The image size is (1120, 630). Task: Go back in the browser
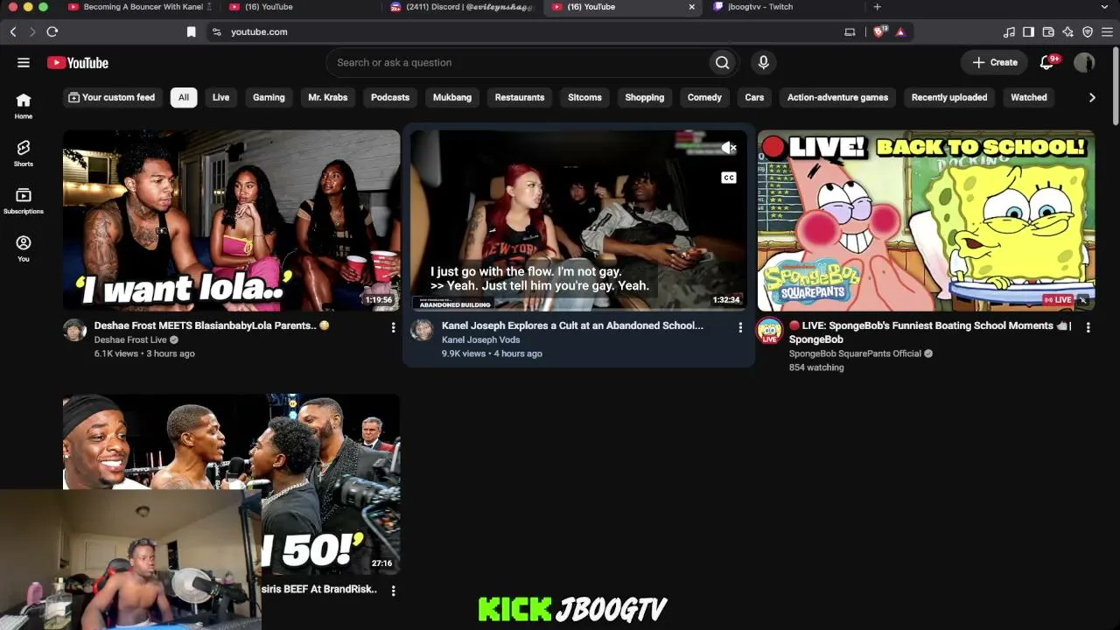13,31
